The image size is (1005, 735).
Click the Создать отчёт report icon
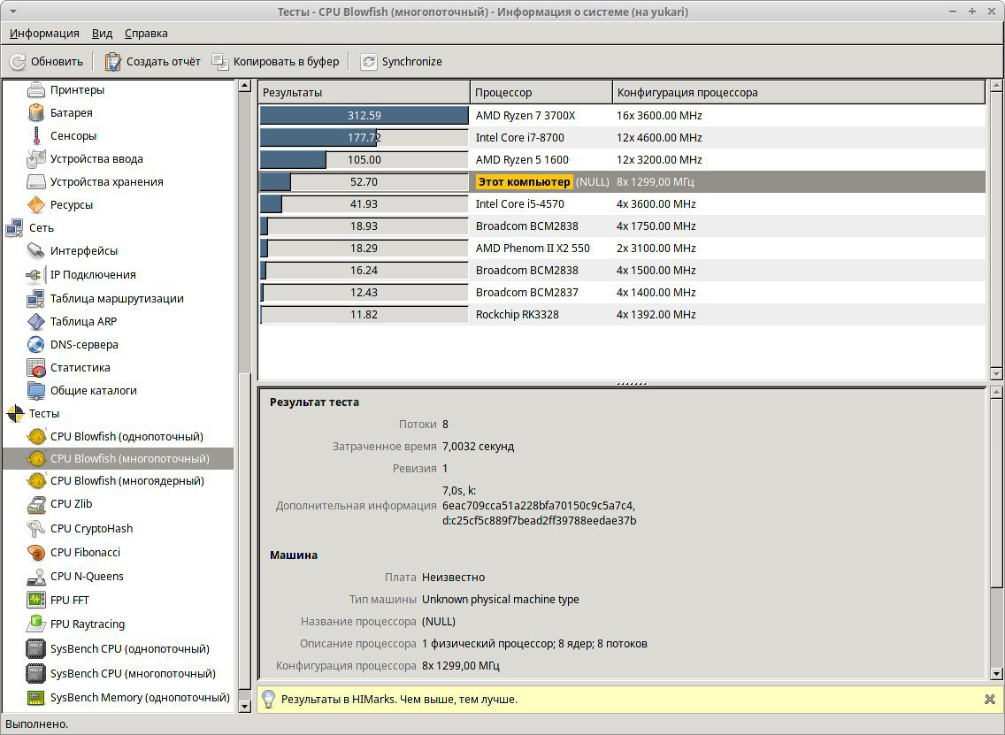[x=113, y=62]
